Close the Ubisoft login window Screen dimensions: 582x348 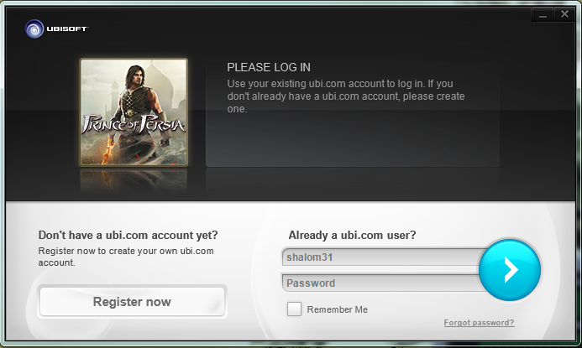click(564, 14)
